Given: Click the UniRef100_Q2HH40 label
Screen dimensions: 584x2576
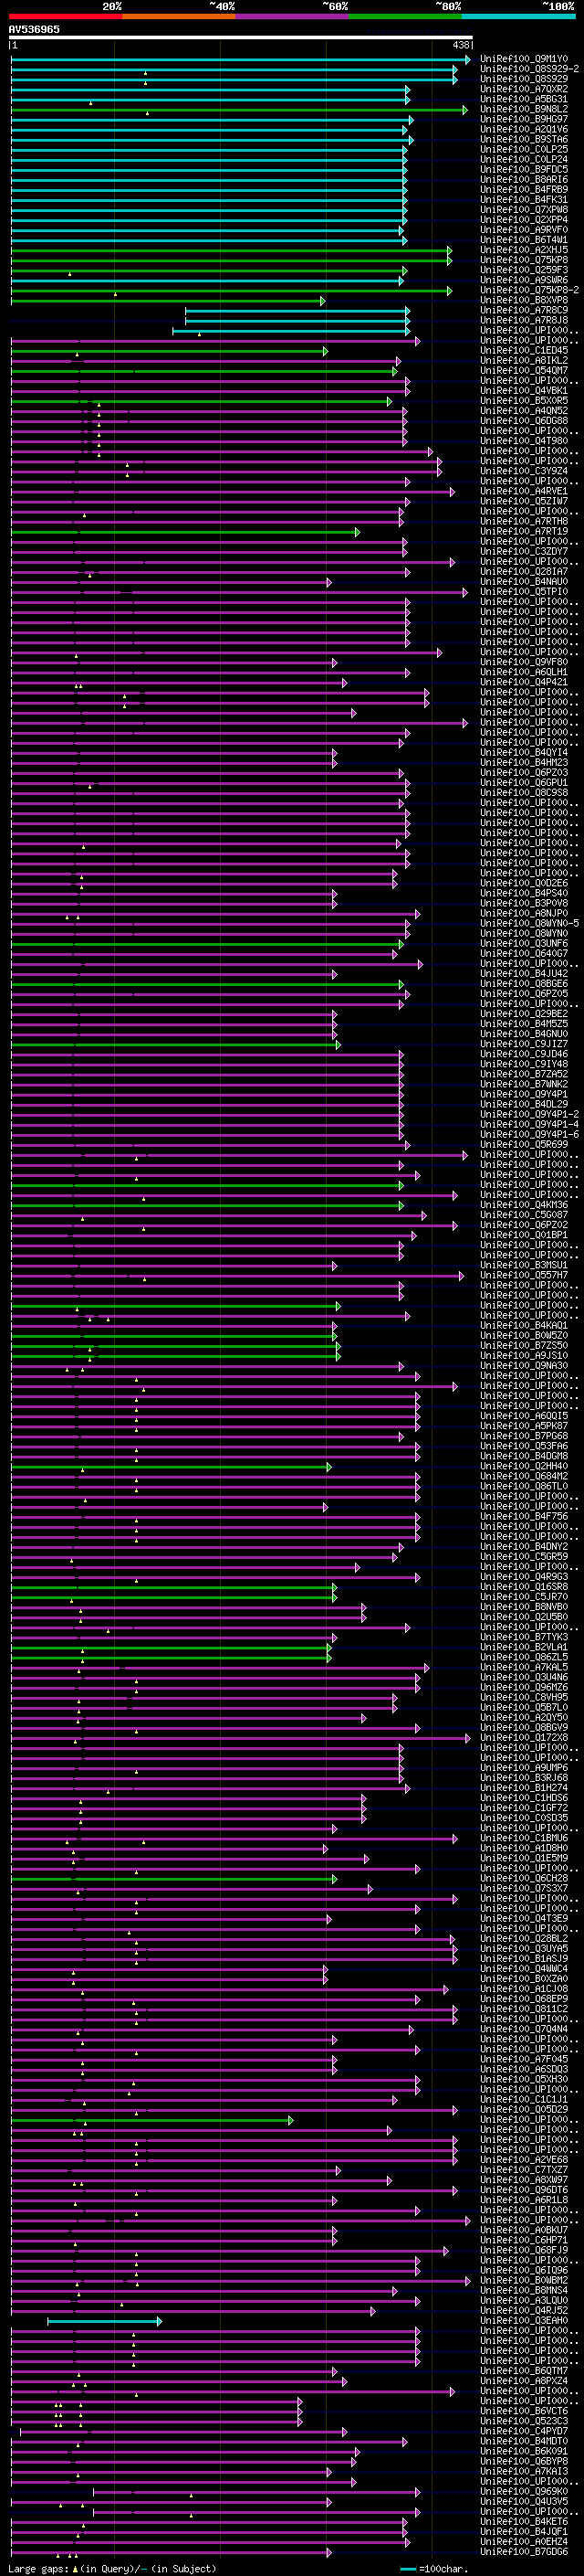Looking at the screenshot, I should (x=524, y=1466).
